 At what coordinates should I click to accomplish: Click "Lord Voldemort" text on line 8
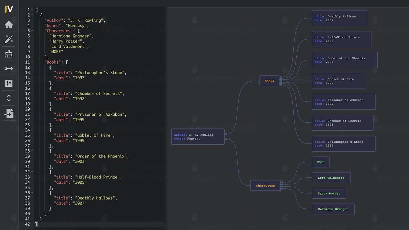pyautogui.click(x=68, y=46)
